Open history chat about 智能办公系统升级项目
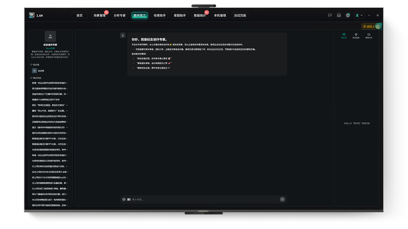 pos(50,161)
